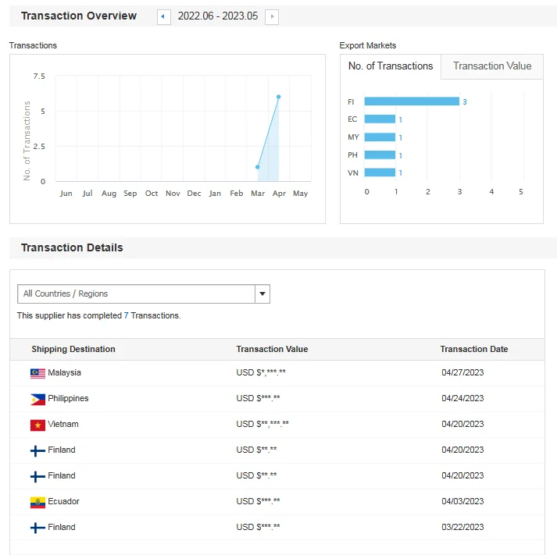Click the Finland flag dated 03/22/2023
The image size is (557, 555).
(x=37, y=528)
